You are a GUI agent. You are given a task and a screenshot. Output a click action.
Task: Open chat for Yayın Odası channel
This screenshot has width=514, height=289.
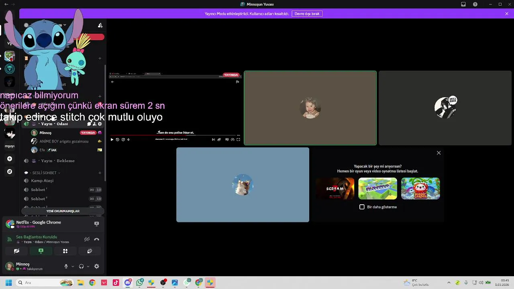pos(89,124)
